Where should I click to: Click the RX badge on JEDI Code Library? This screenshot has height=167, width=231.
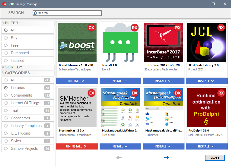[x=221, y=28]
